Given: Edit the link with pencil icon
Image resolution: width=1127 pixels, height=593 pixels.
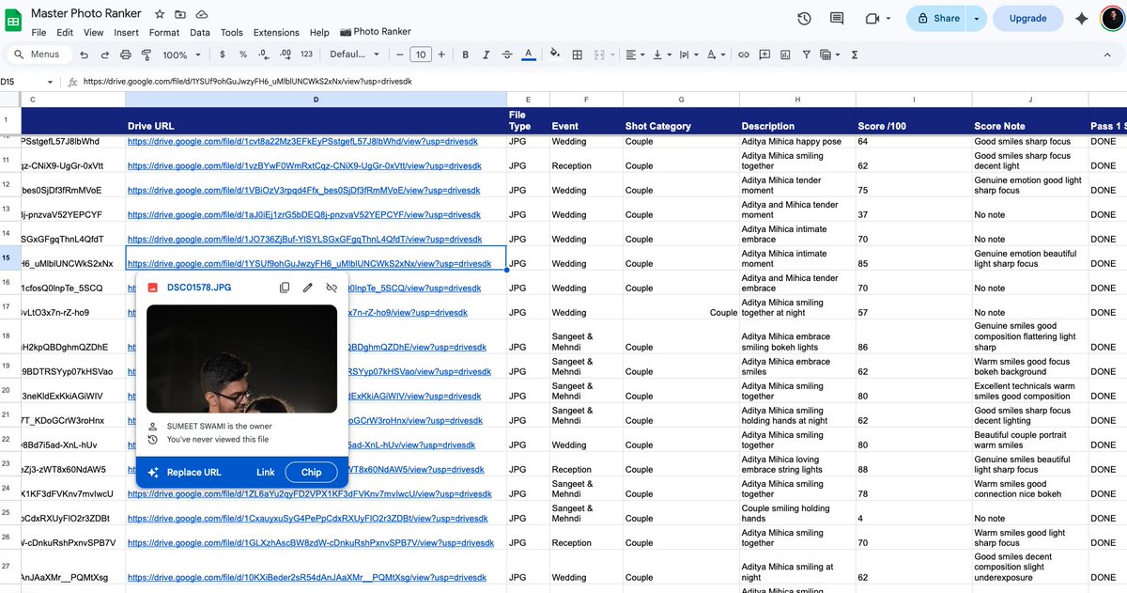Looking at the screenshot, I should coord(307,288).
